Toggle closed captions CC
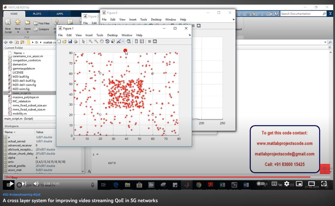Screen dimensions: 335x206 (274, 184)
